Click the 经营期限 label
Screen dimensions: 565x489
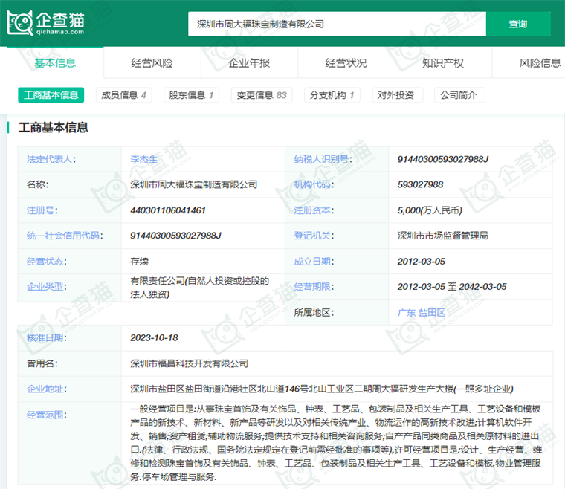point(314,287)
